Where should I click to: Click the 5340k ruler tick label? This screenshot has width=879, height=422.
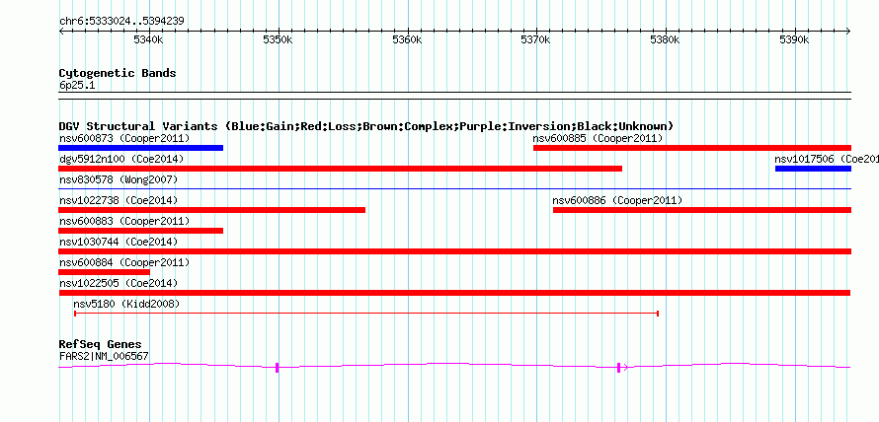point(149,40)
